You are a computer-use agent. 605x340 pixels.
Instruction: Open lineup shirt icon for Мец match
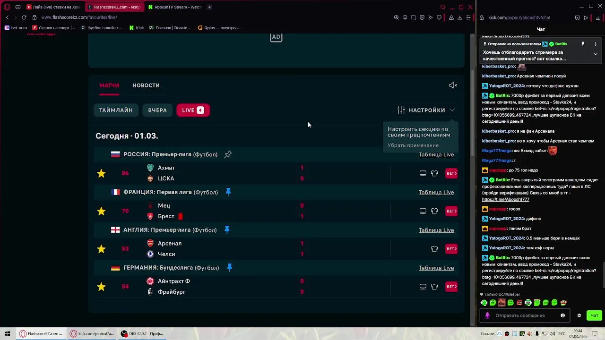(434, 211)
